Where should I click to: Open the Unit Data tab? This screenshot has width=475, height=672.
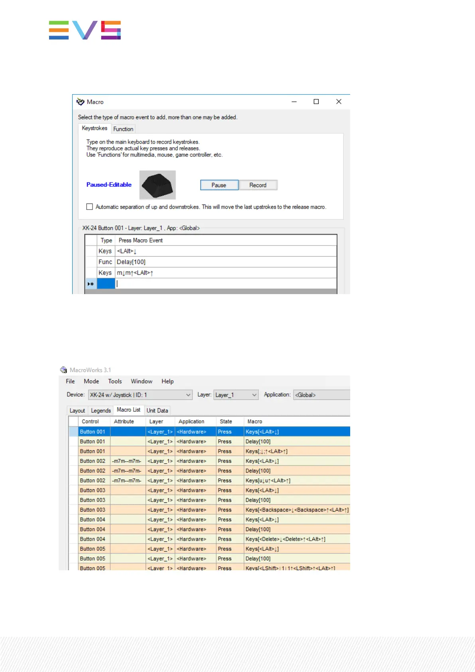pyautogui.click(x=157, y=411)
